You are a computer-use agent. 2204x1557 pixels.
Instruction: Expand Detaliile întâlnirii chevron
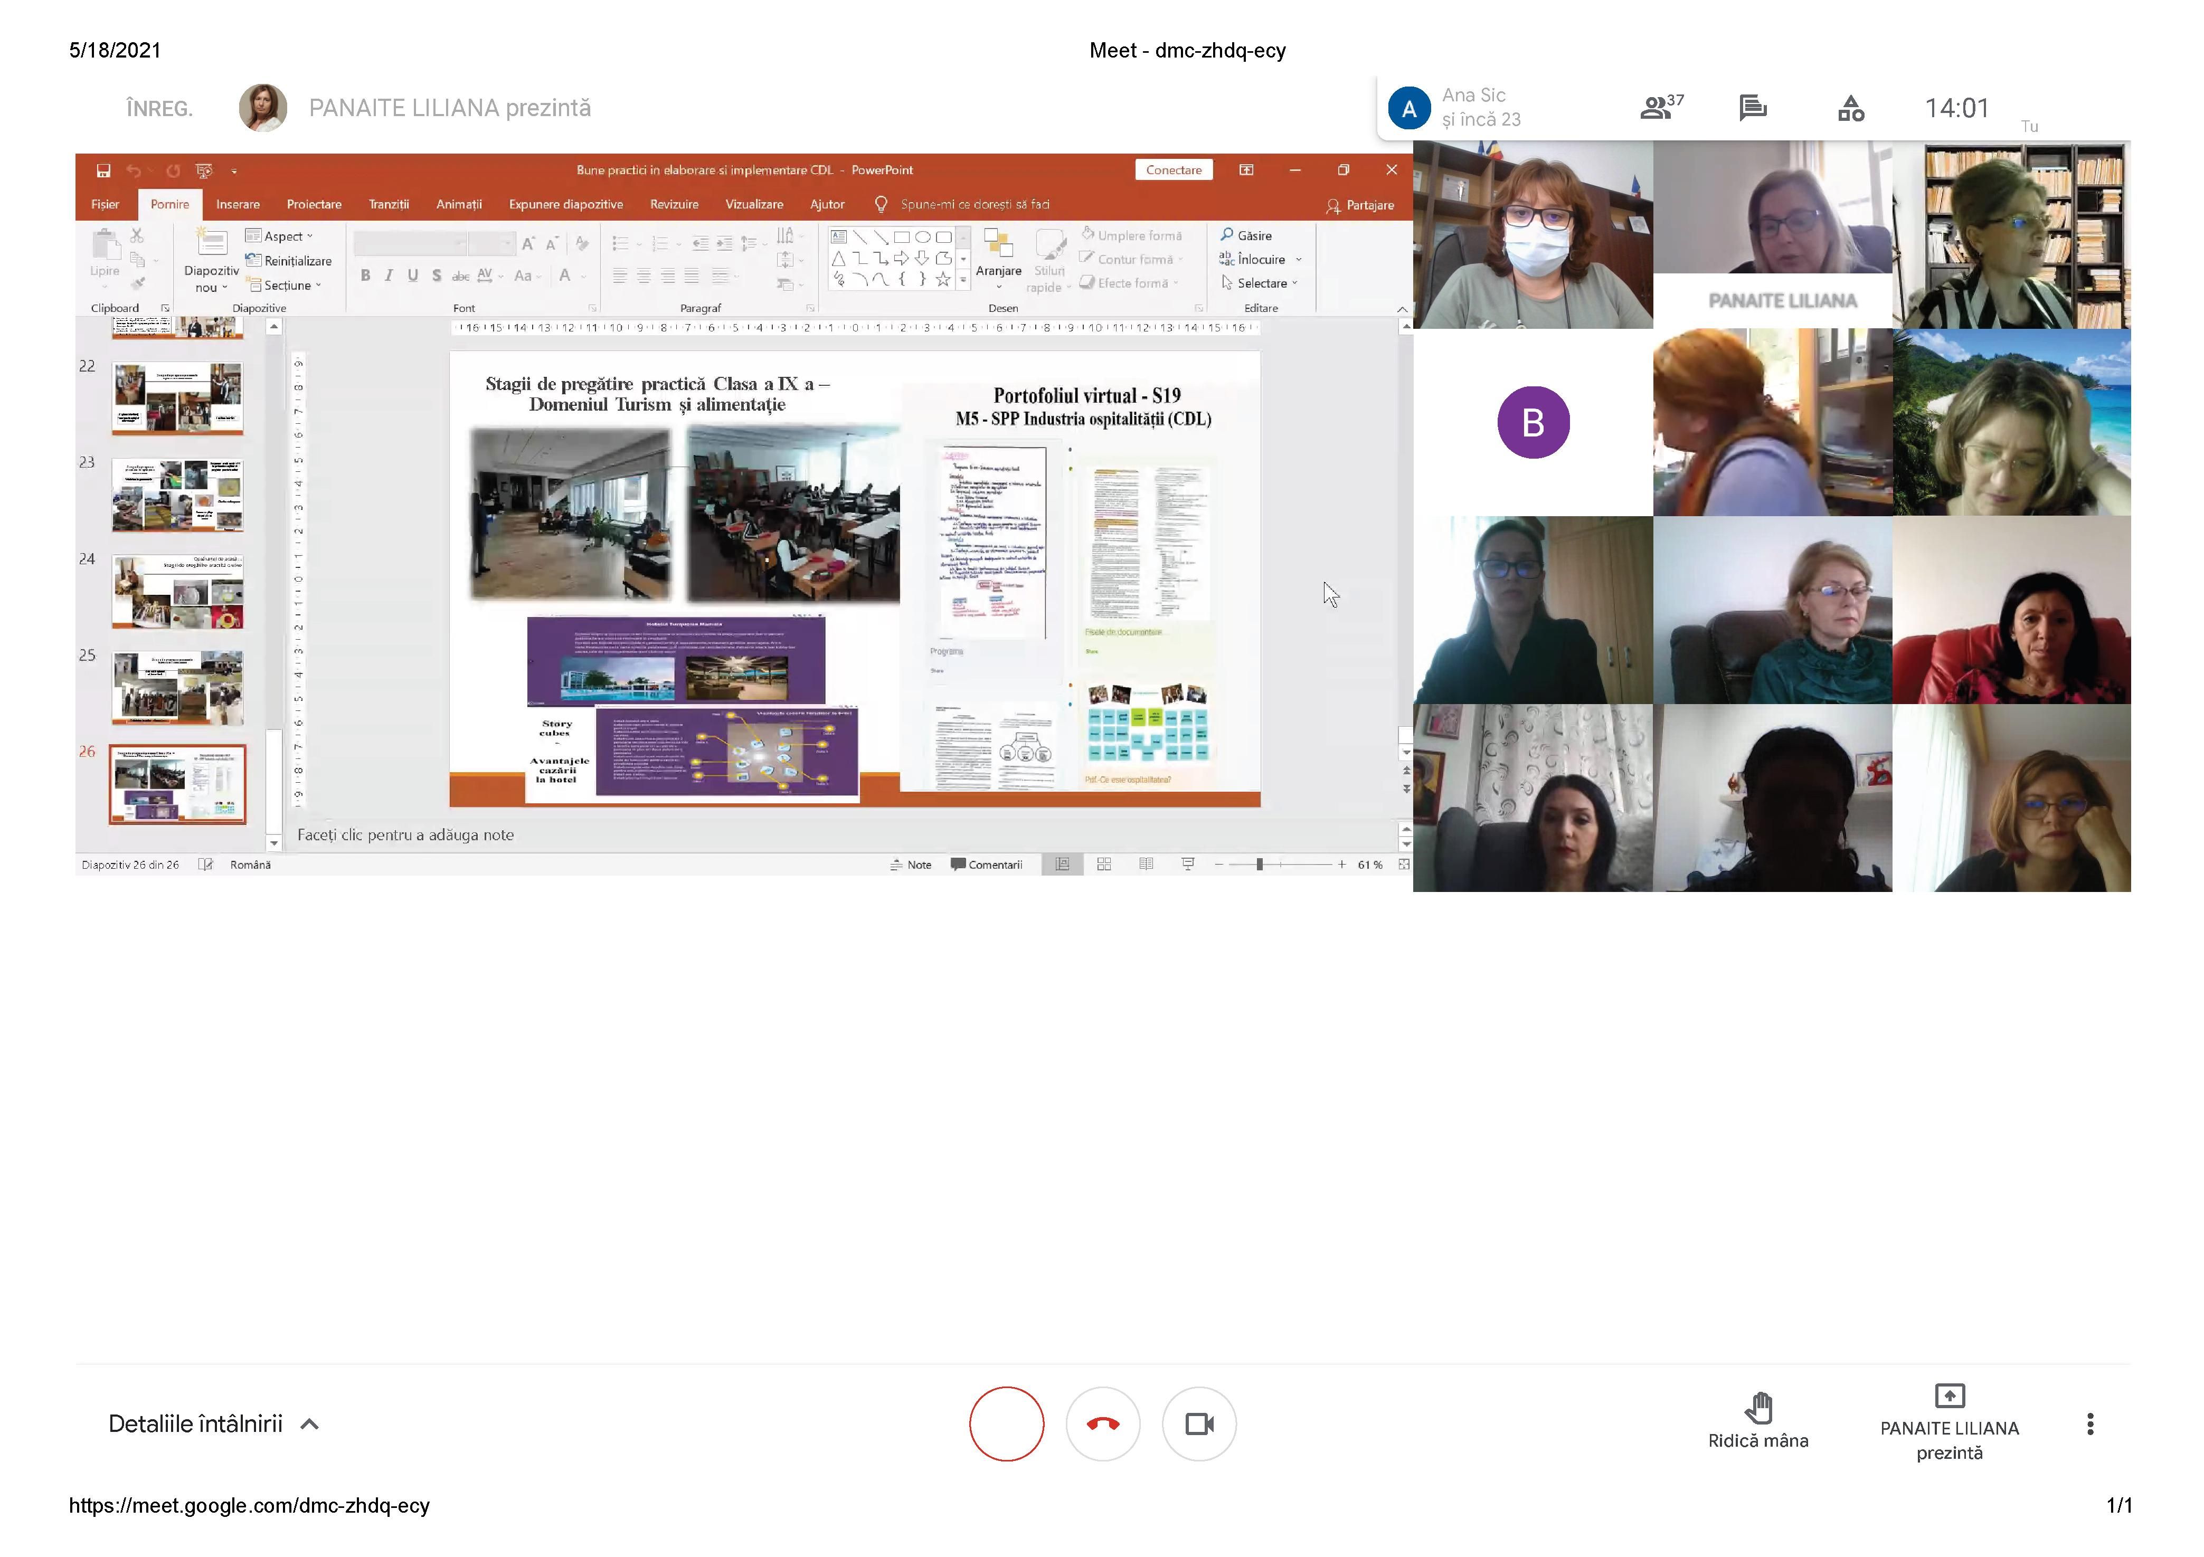309,1425
